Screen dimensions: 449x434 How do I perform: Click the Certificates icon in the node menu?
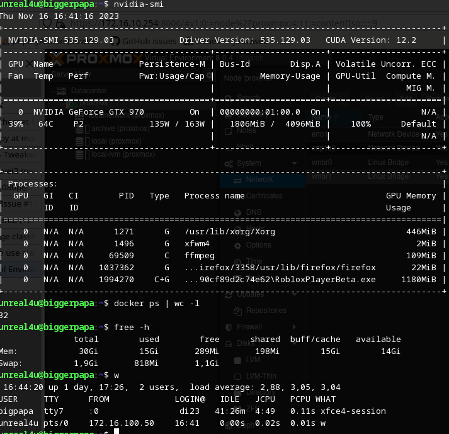click(237, 196)
